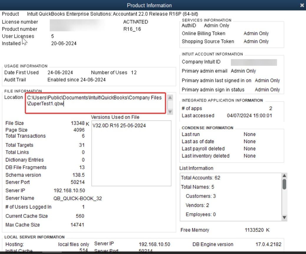The width and height of the screenshot is (306, 254).
Task: Click the 'Employees: 0' list entry
Action: (x=201, y=214)
